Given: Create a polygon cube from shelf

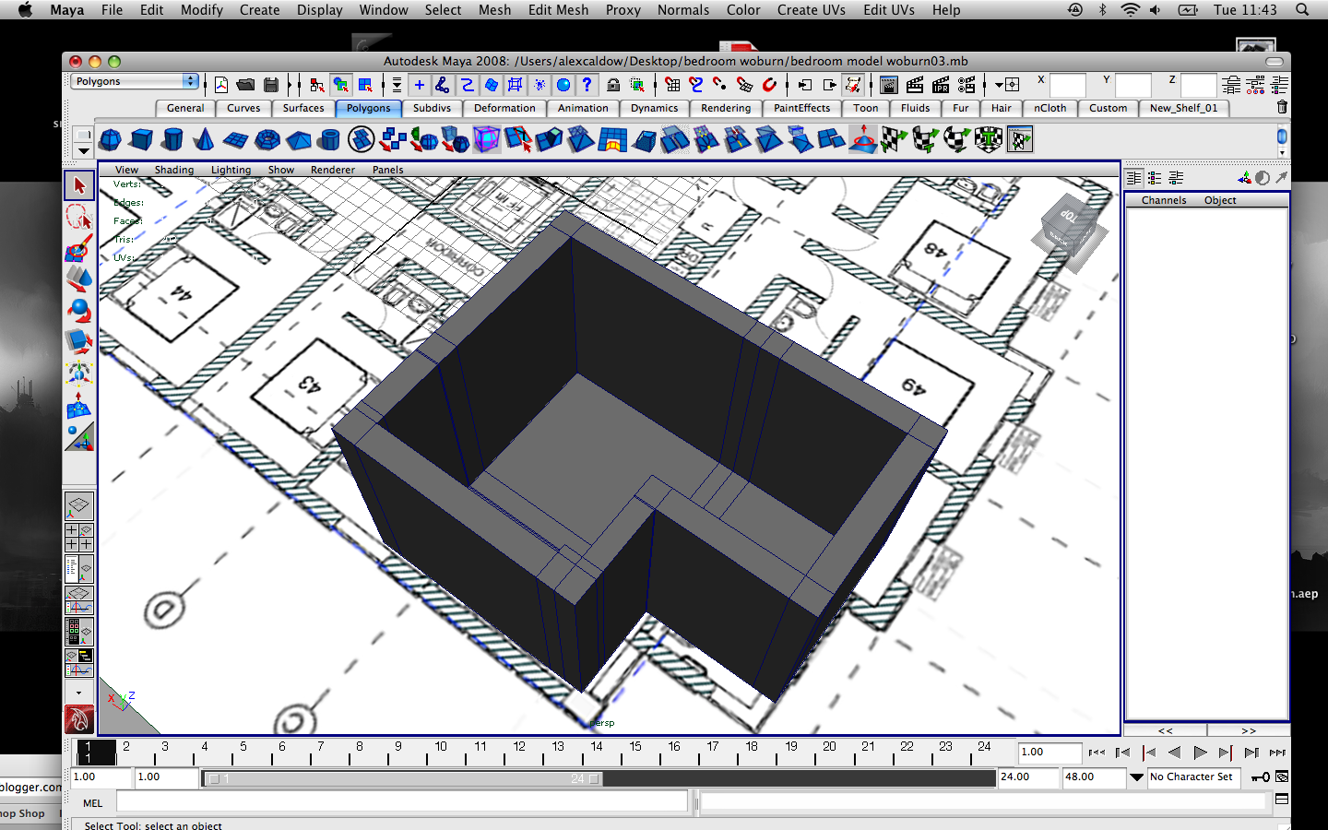Looking at the screenshot, I should point(141,140).
